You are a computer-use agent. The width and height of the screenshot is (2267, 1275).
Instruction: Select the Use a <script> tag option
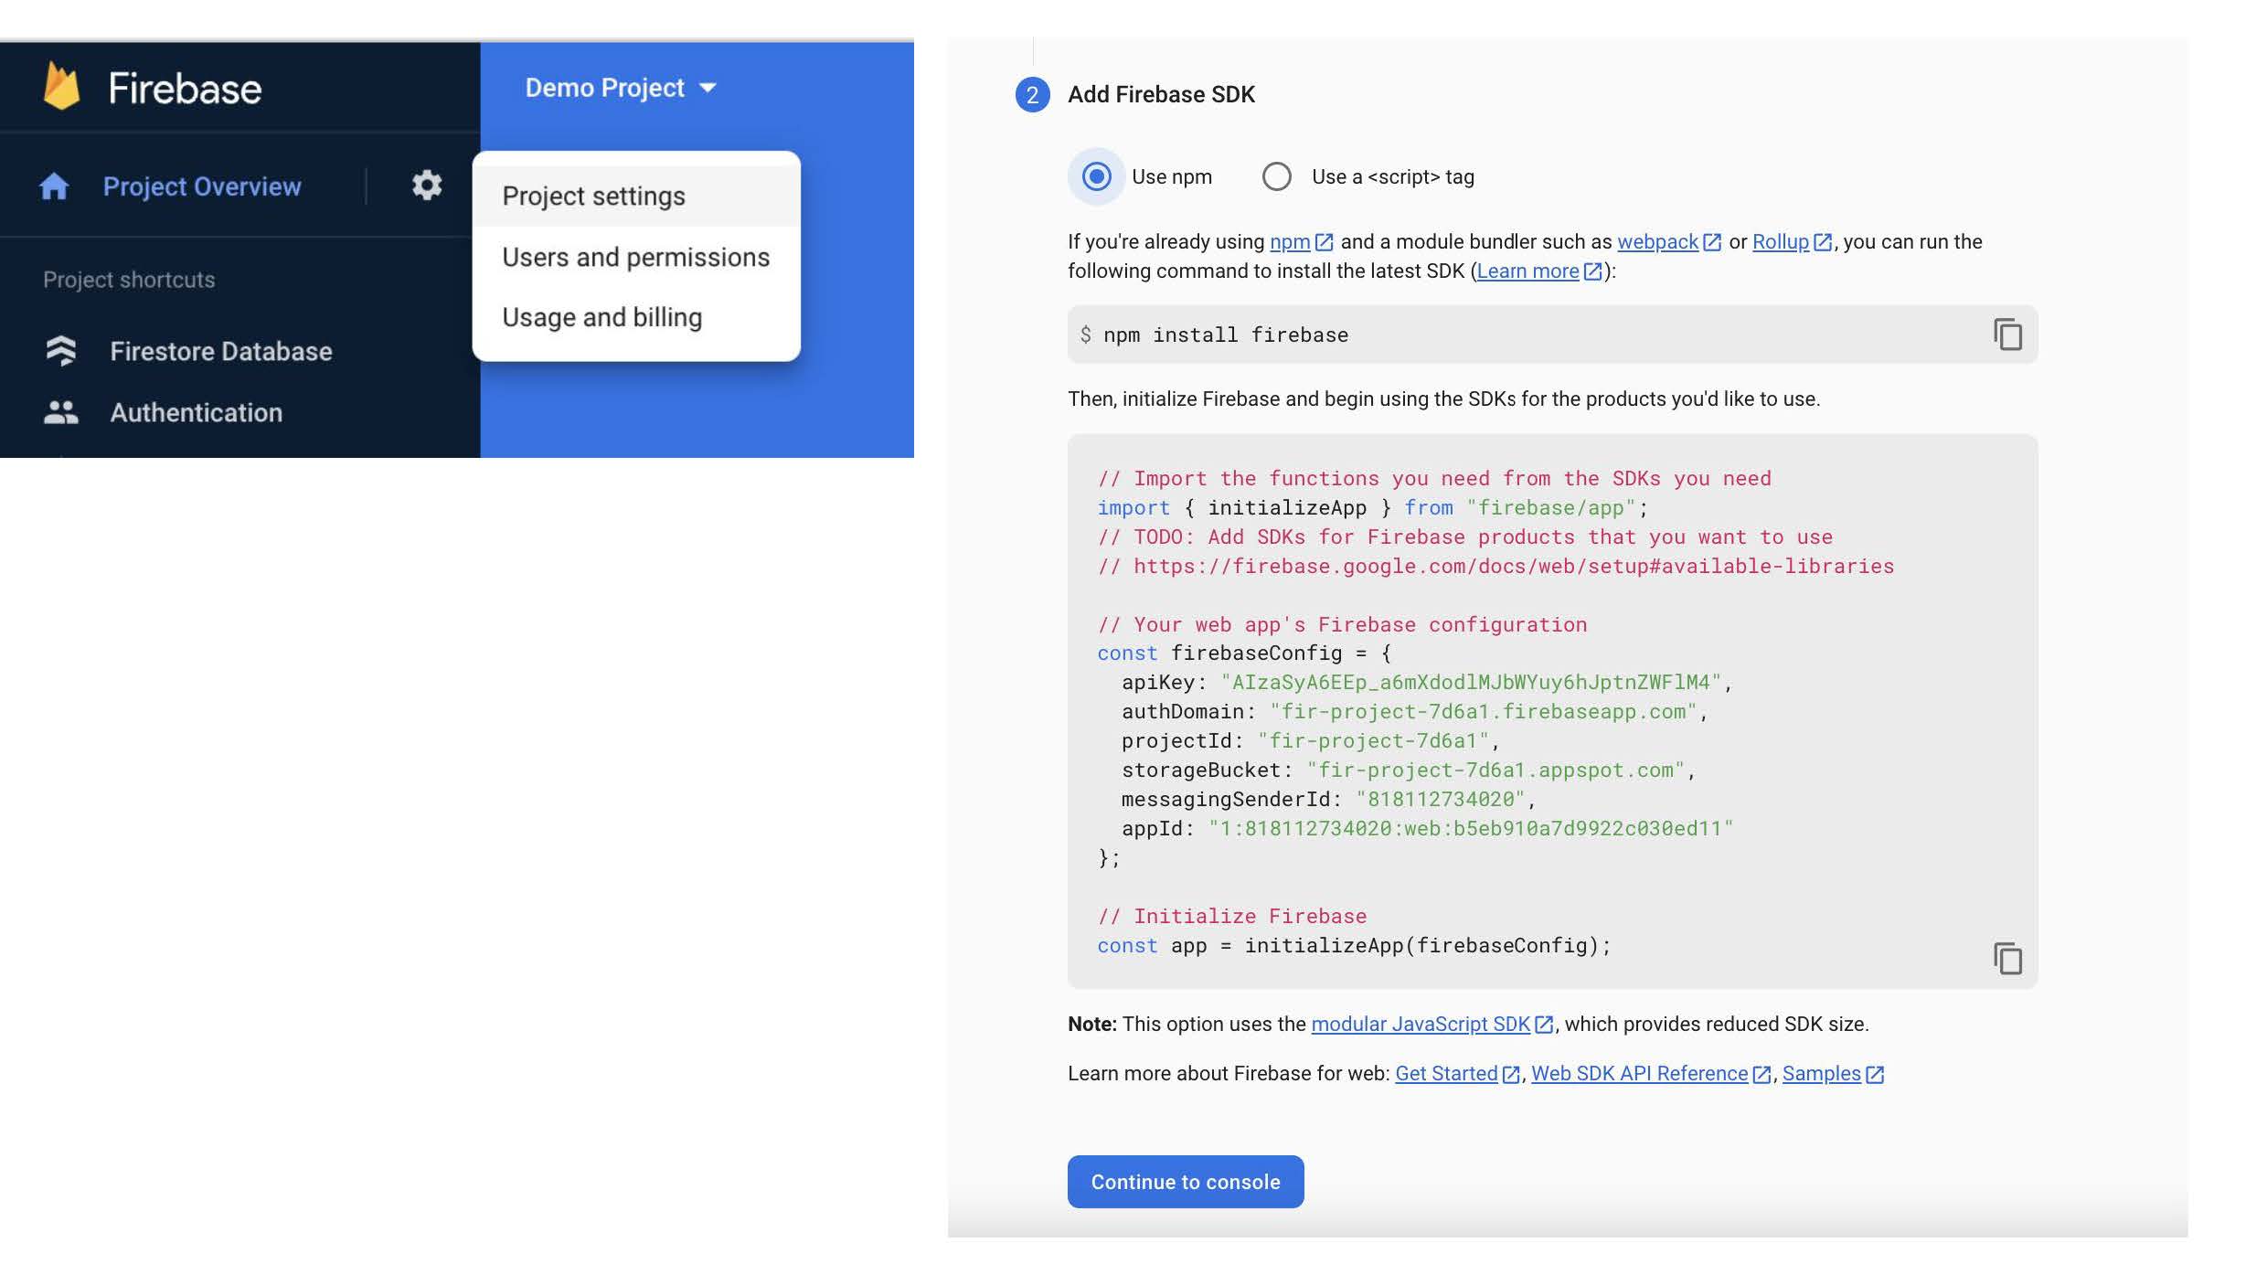click(1277, 176)
